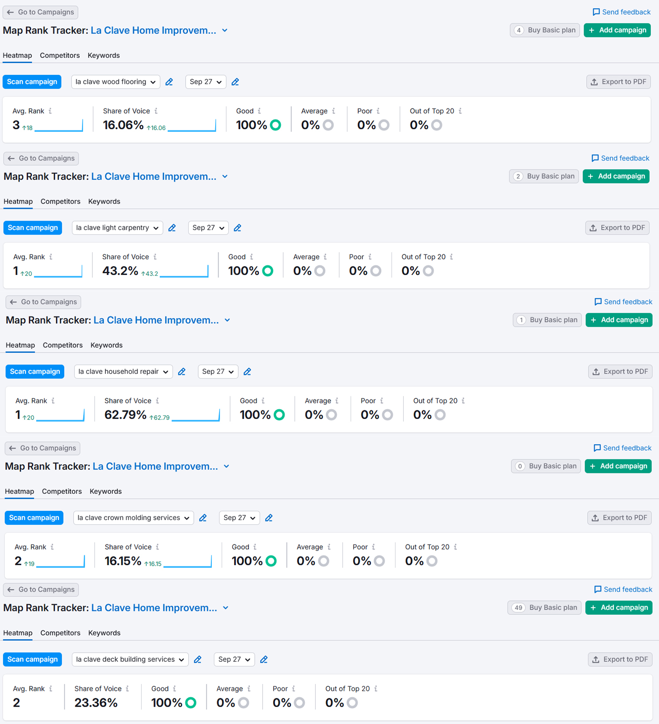Viewport: 659px width, 724px height.
Task: Click Avg. Rank info icon in wood flooring panel
Action: tap(51, 111)
